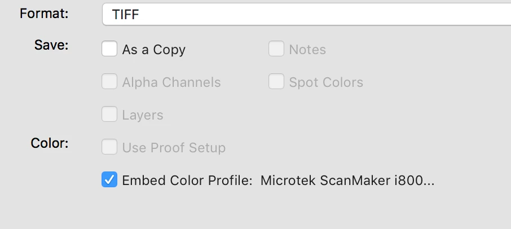Click the 'Use Proof Setup' label text
The height and width of the screenshot is (229, 511).
point(174,148)
